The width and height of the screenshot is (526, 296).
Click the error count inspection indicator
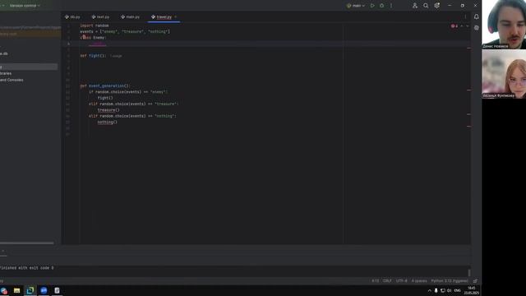tap(454, 25)
